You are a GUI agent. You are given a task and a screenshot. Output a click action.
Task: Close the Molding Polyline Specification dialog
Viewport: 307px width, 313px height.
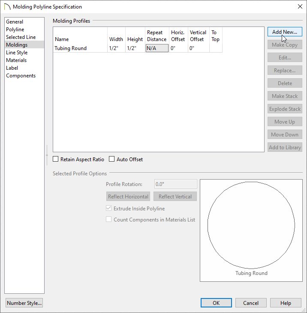[x=300, y=6]
